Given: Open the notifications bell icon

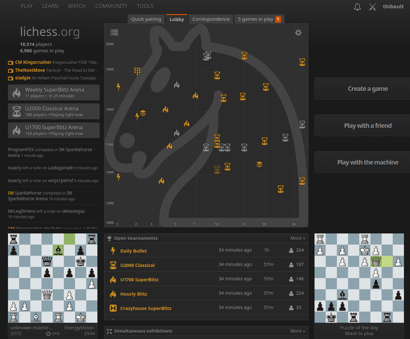Looking at the screenshot, I should [357, 7].
